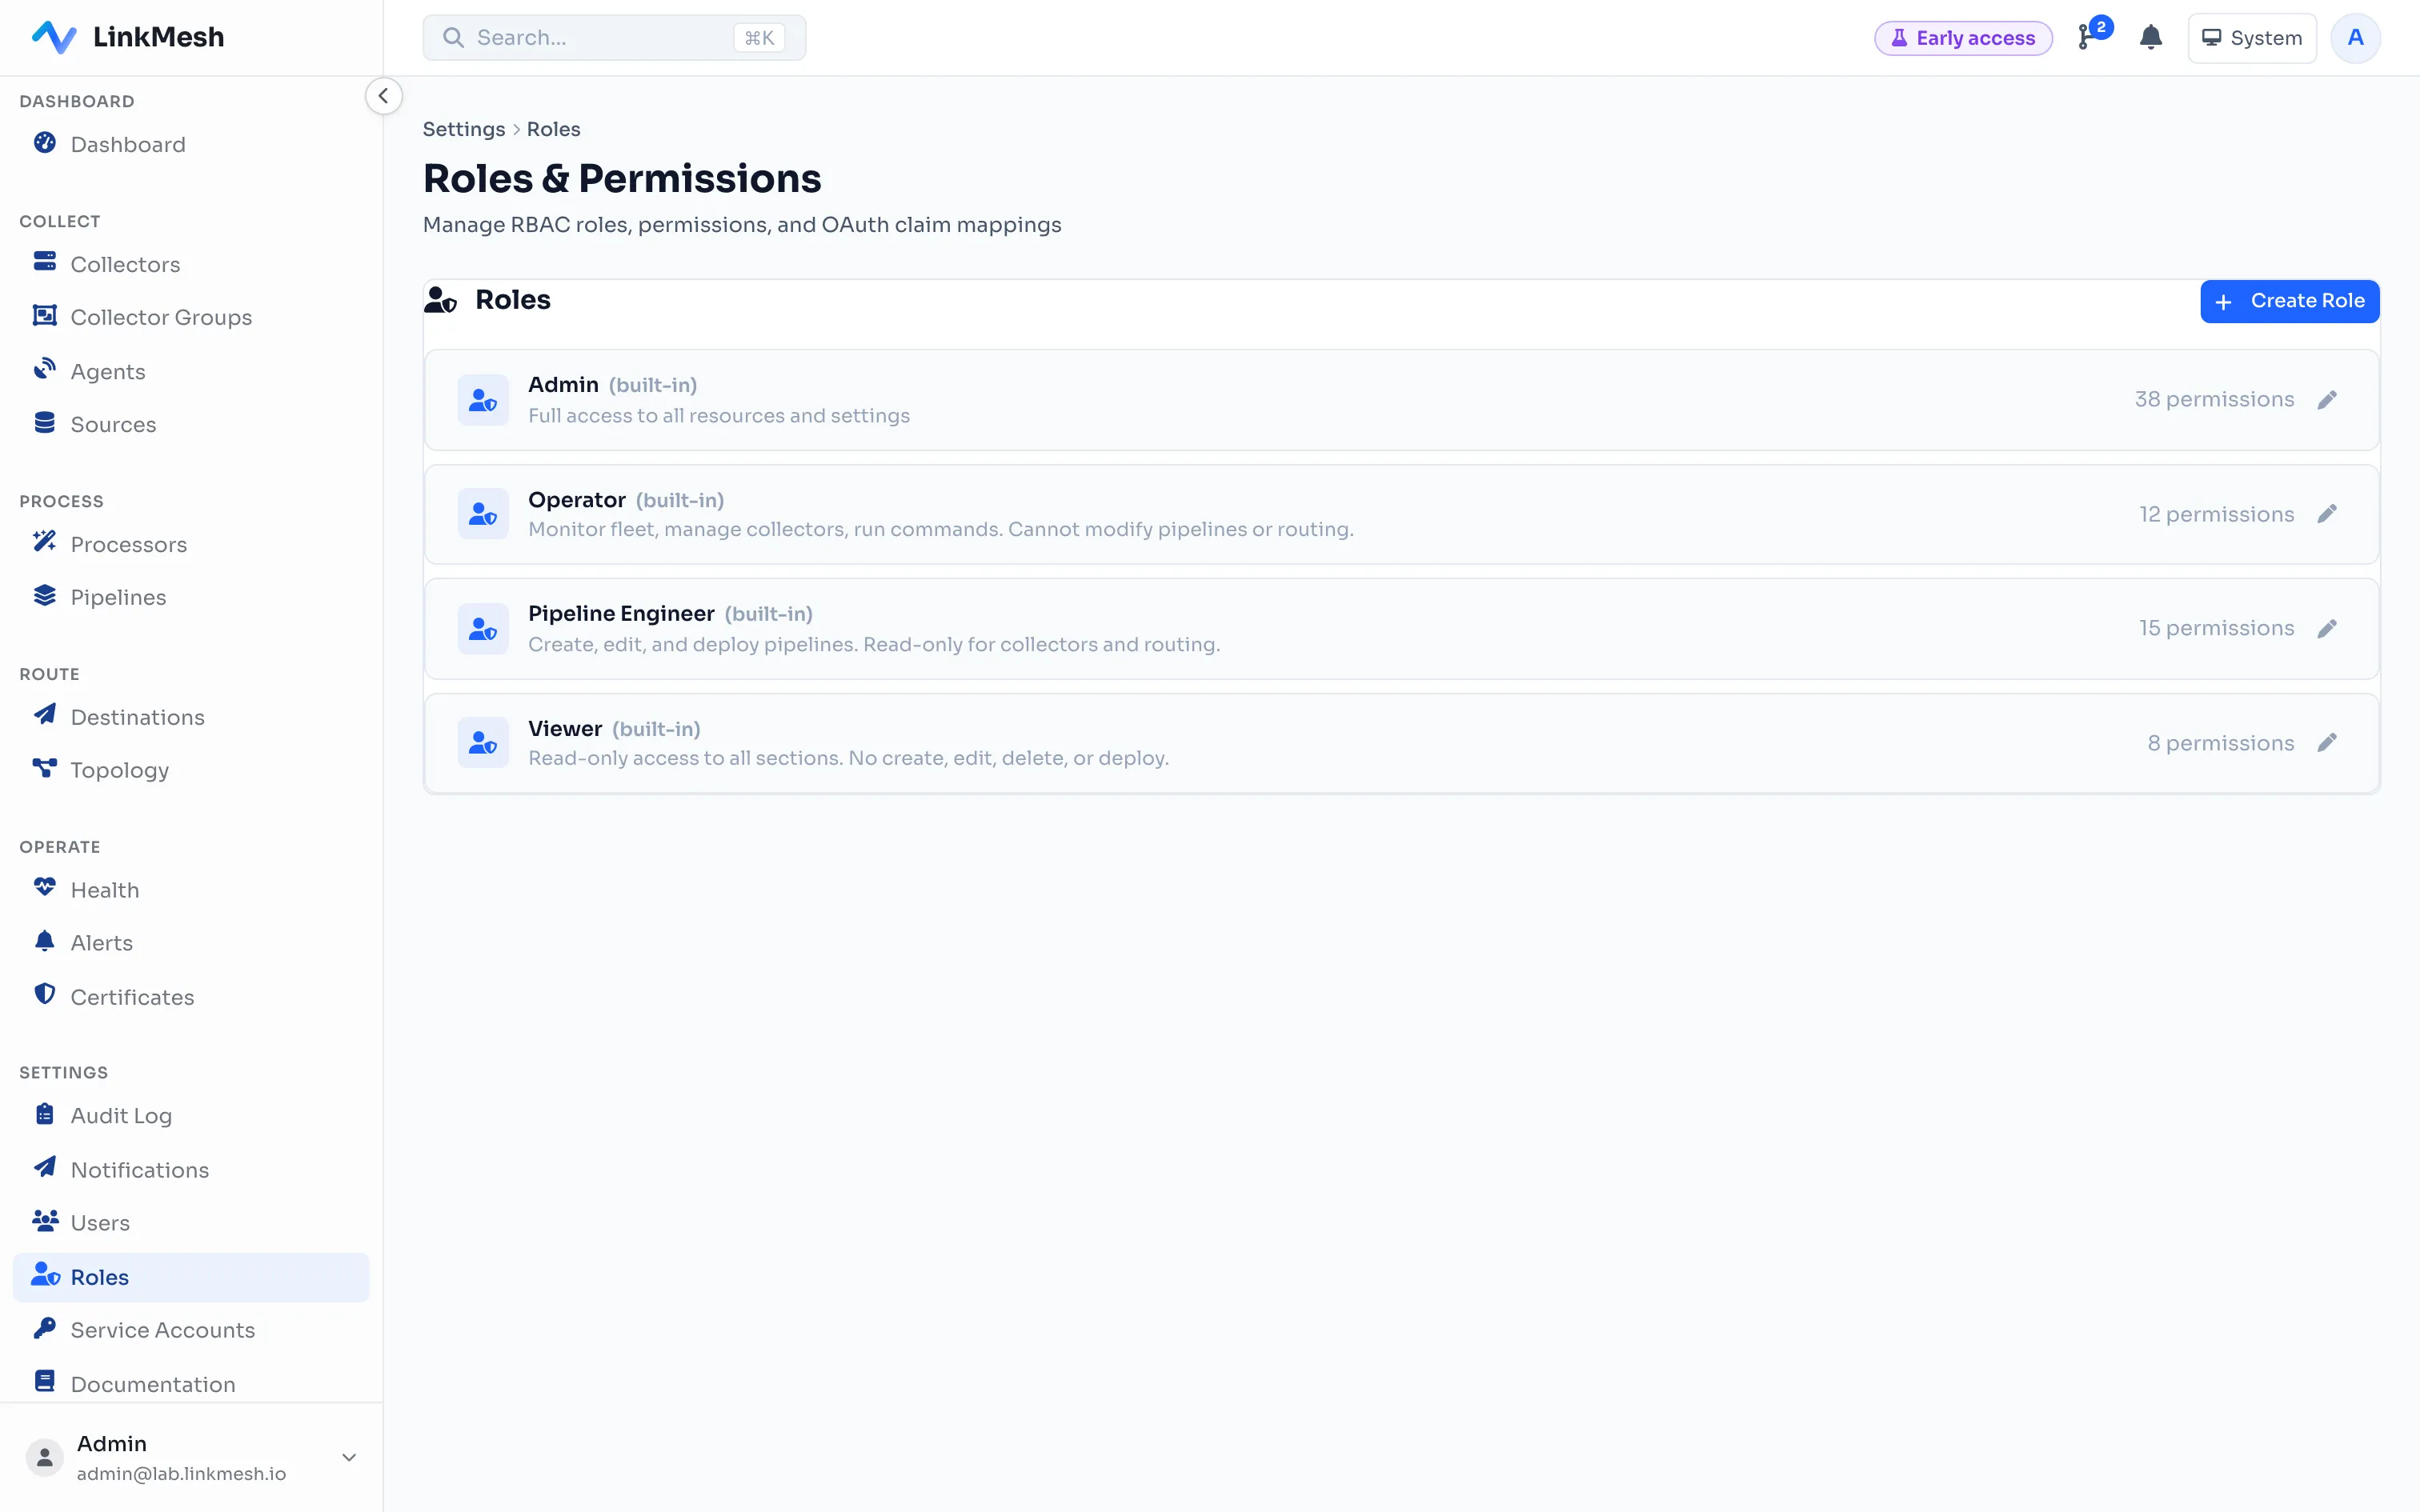This screenshot has width=2420, height=1512.
Task: Click the '38 permissions' count
Action: [2214, 399]
